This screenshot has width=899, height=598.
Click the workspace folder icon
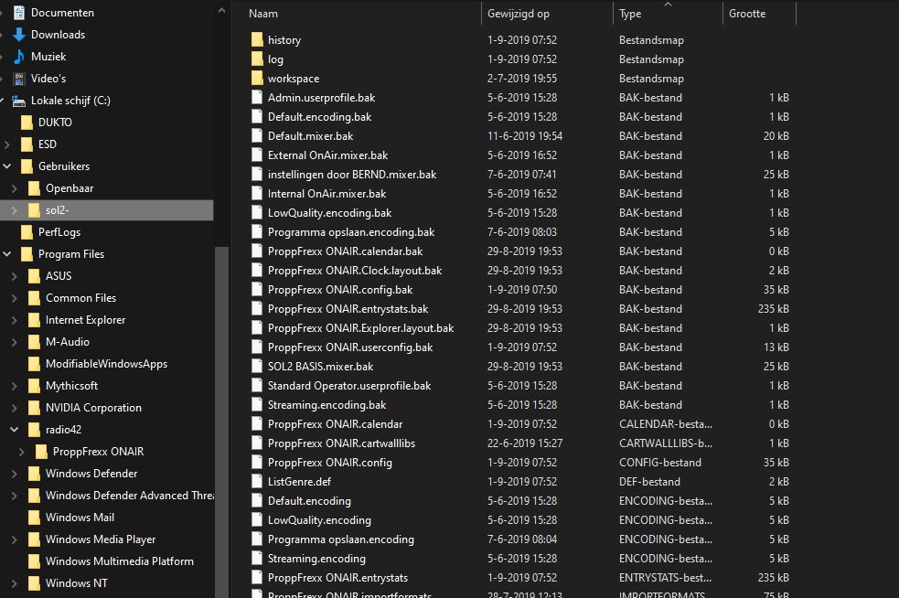point(256,79)
